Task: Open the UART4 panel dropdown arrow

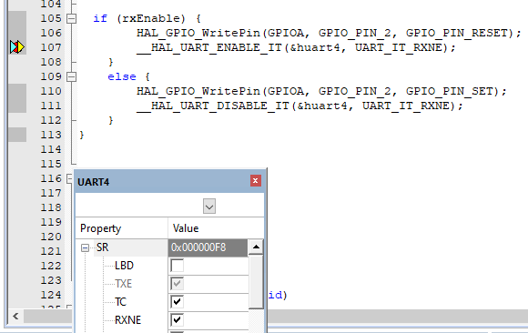Action: pyautogui.click(x=209, y=206)
